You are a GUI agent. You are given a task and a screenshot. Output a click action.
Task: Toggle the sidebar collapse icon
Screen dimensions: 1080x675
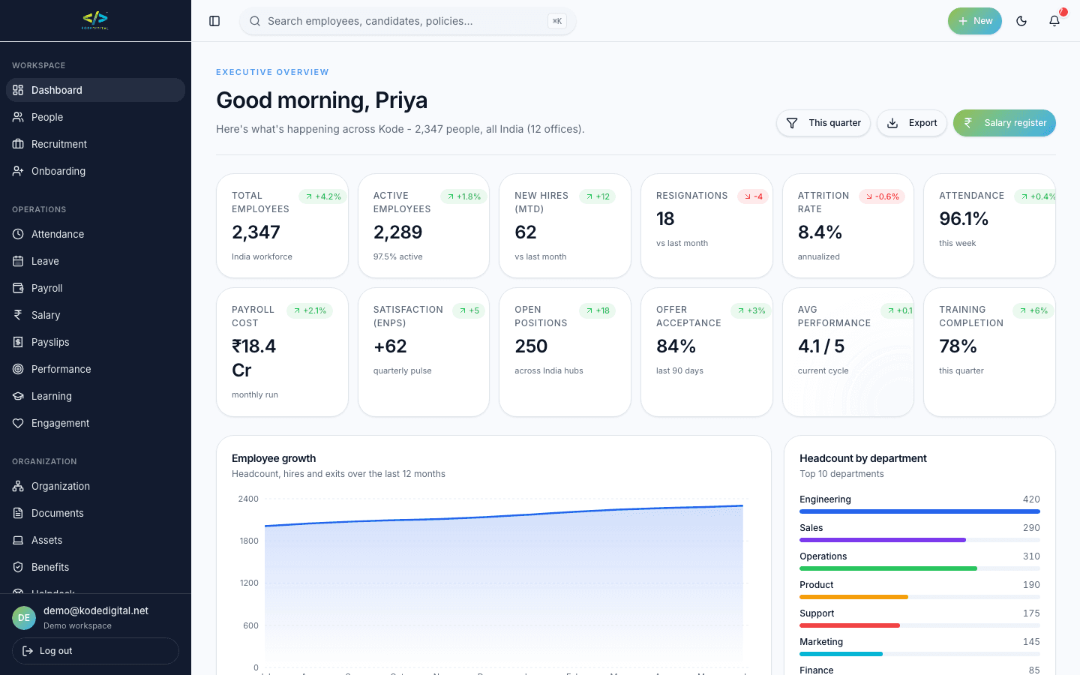coord(214,21)
